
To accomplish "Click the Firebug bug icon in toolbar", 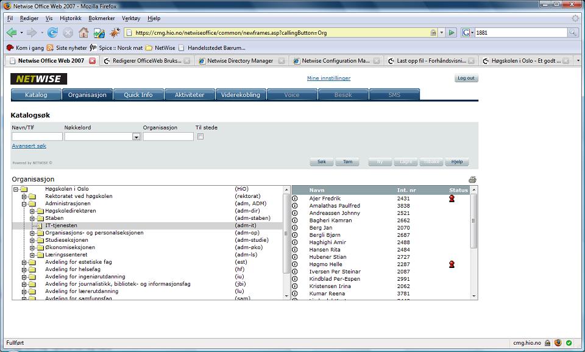I will pyautogui.click(x=115, y=33).
